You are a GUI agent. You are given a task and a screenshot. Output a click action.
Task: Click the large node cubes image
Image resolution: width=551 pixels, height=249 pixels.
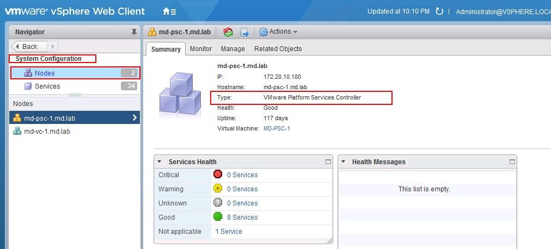pyautogui.click(x=180, y=95)
